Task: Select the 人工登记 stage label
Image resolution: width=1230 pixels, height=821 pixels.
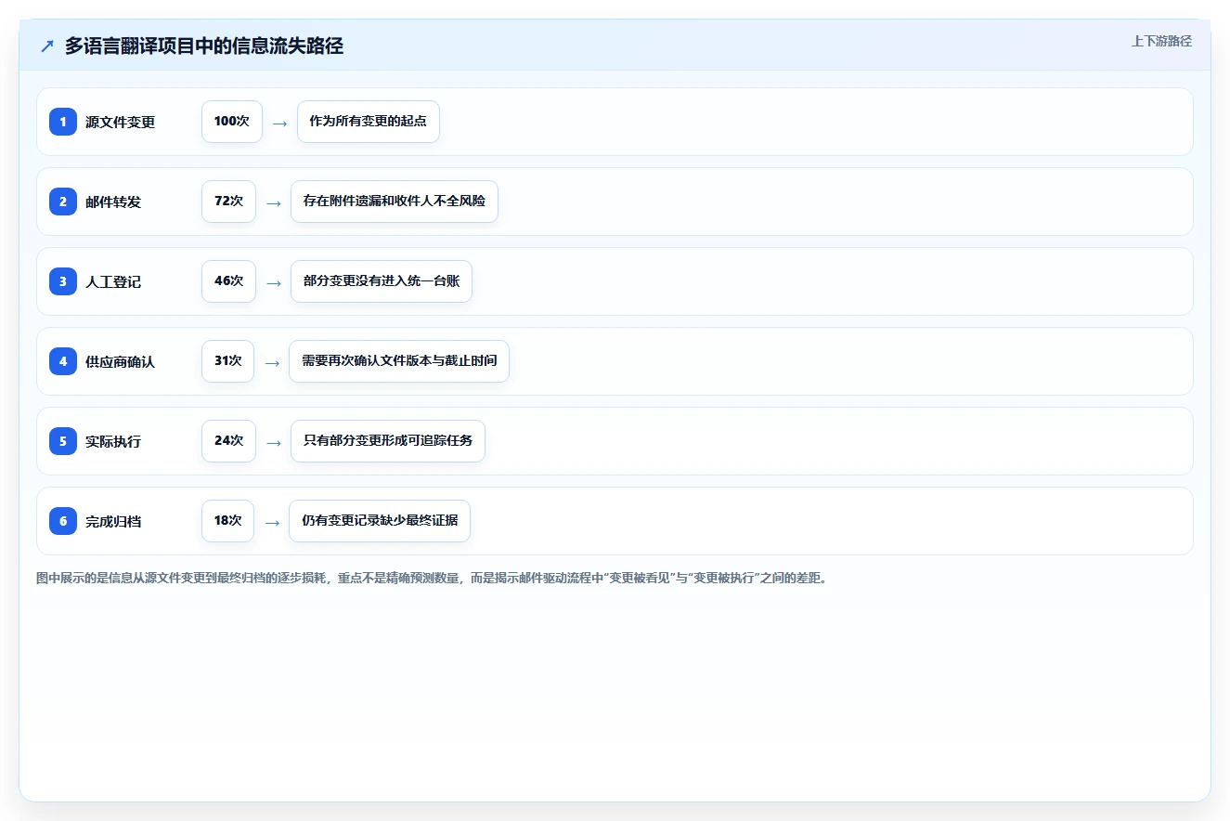Action: (x=113, y=281)
